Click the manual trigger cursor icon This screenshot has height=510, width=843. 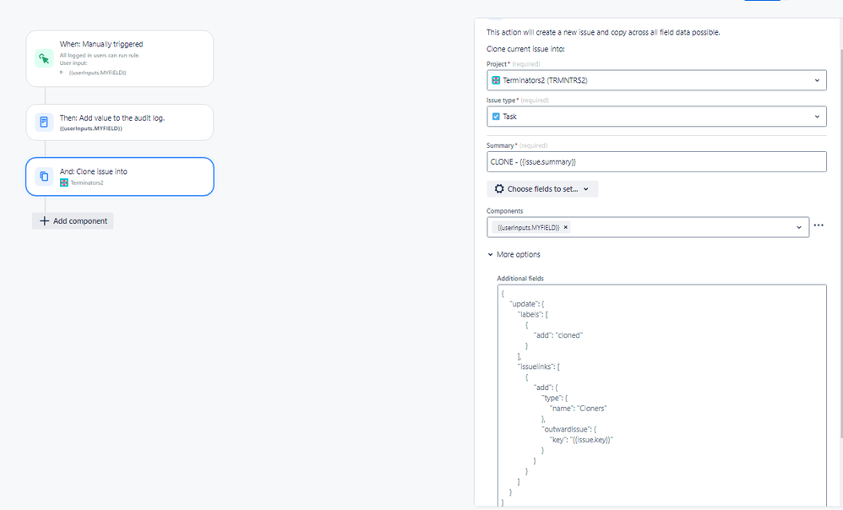pos(44,58)
